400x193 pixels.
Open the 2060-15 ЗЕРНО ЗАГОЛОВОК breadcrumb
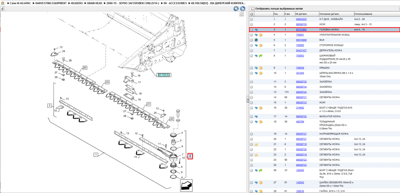pyautogui.click(x=133, y=3)
